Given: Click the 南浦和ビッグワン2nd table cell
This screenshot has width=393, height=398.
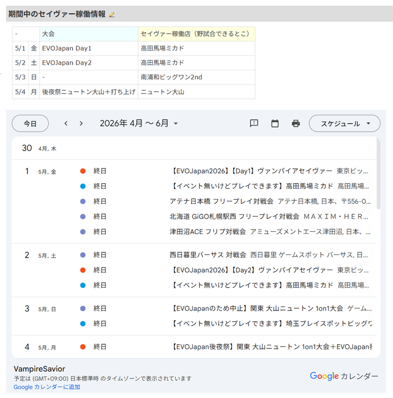Looking at the screenshot, I should tap(196, 77).
